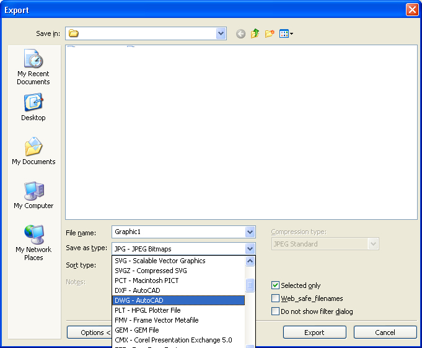Open My Recent Documents location

click(x=33, y=67)
